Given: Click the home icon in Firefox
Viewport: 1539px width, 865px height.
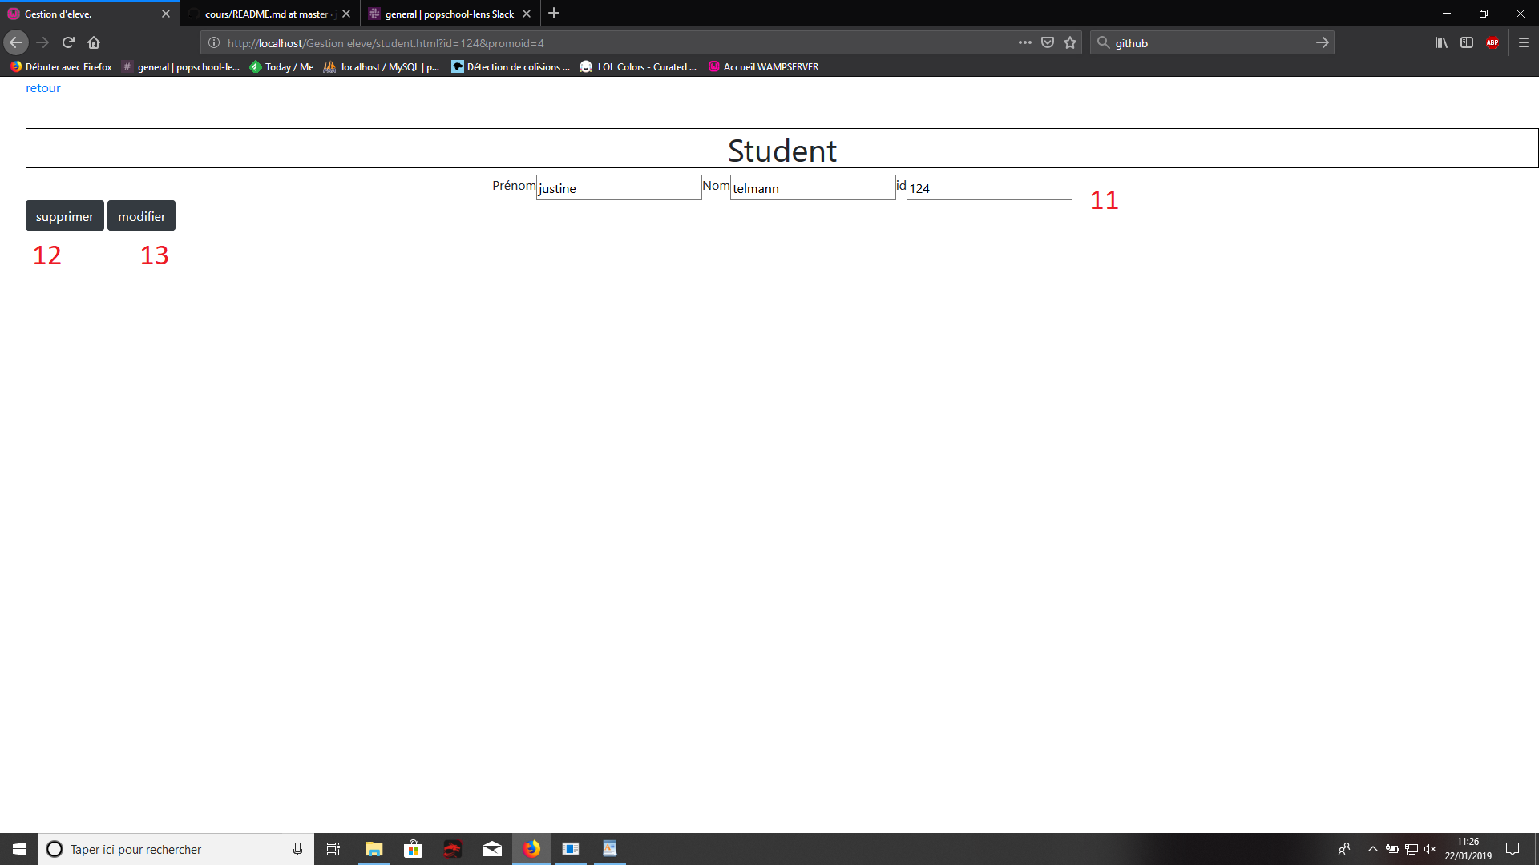Looking at the screenshot, I should 94,42.
